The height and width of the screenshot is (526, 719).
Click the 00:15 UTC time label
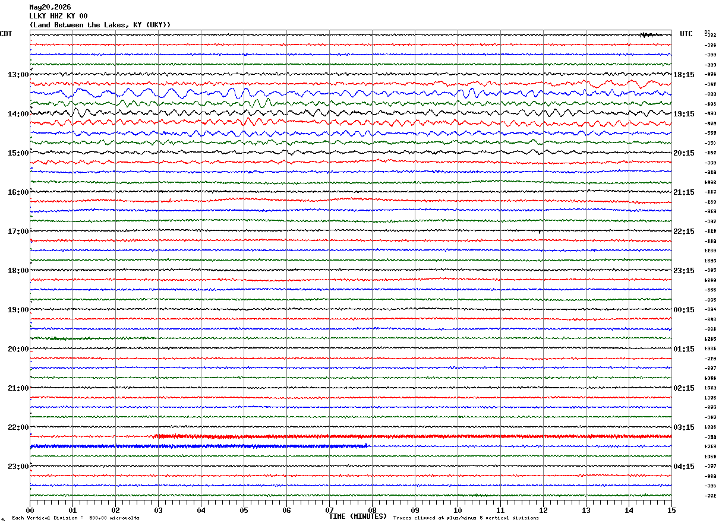pyautogui.click(x=683, y=310)
